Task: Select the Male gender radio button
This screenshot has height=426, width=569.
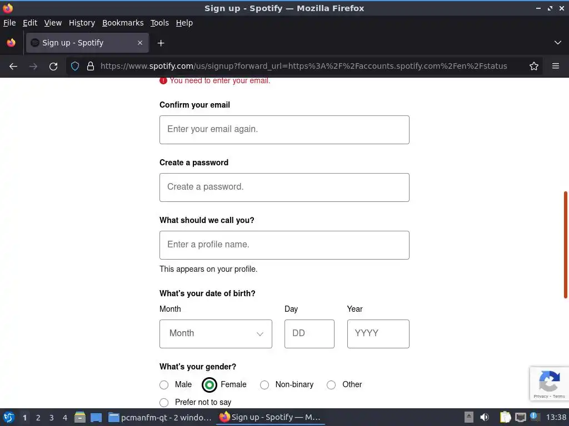Action: 164,385
